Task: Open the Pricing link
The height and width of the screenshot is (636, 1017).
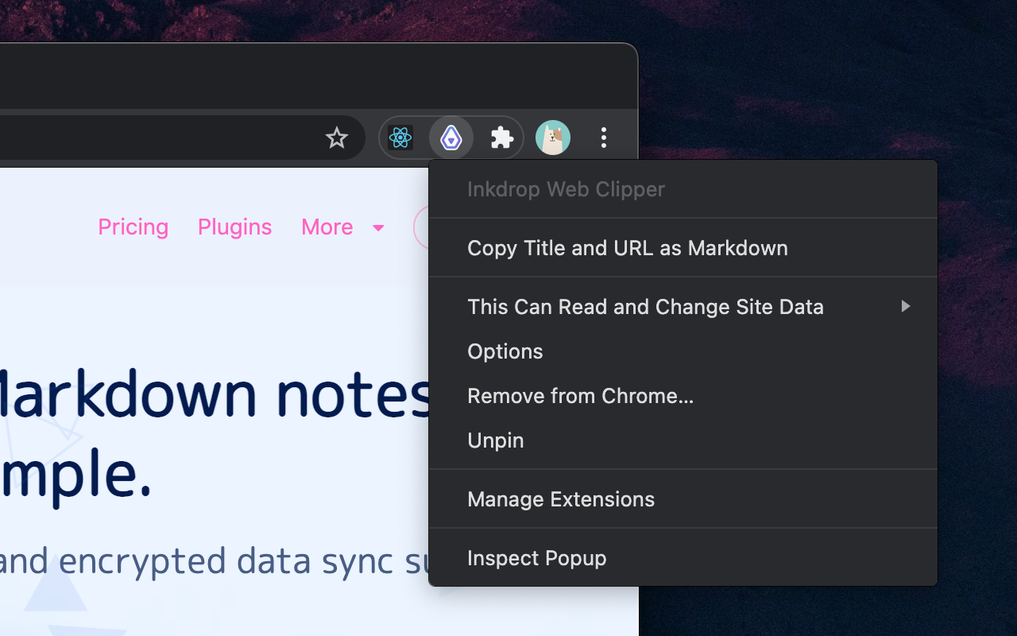Action: point(133,227)
